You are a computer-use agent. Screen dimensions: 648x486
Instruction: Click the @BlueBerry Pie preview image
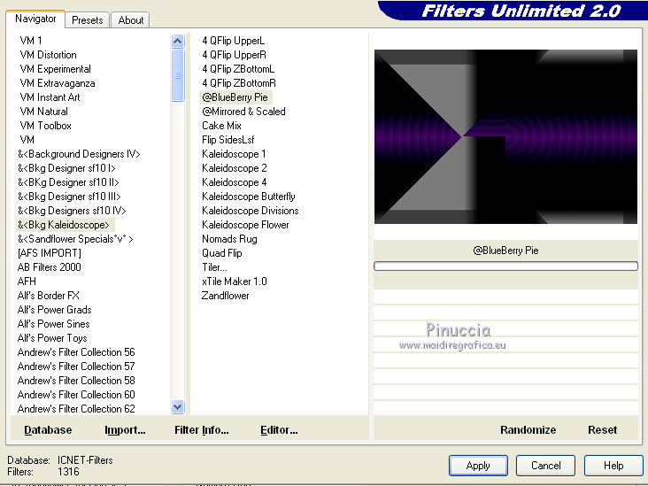point(505,137)
